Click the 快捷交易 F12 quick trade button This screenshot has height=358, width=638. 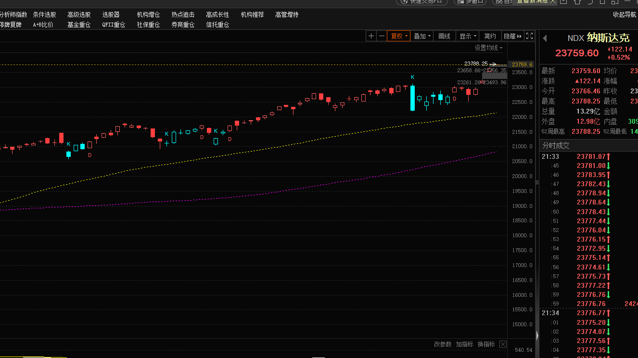click(x=421, y=2)
